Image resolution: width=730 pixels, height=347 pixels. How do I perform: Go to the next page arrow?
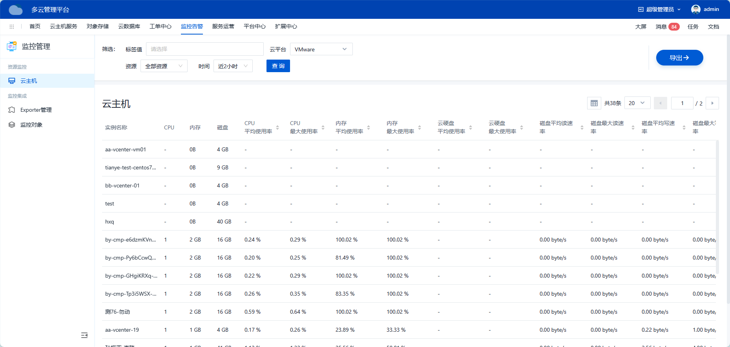(x=712, y=103)
